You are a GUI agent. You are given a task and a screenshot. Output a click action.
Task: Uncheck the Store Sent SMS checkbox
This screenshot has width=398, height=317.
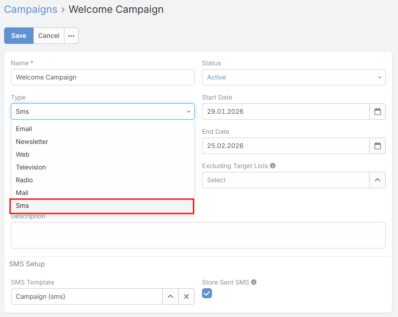click(207, 293)
